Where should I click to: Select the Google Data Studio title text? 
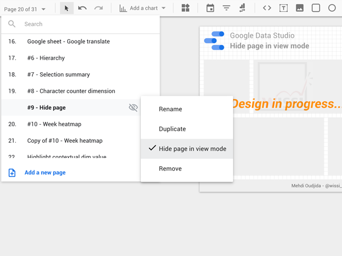click(262, 35)
